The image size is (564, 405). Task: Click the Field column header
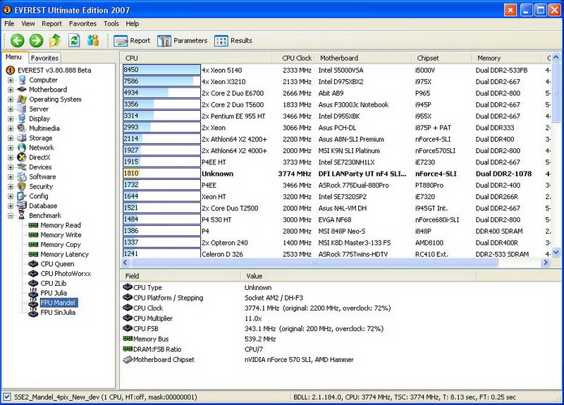pos(180,276)
